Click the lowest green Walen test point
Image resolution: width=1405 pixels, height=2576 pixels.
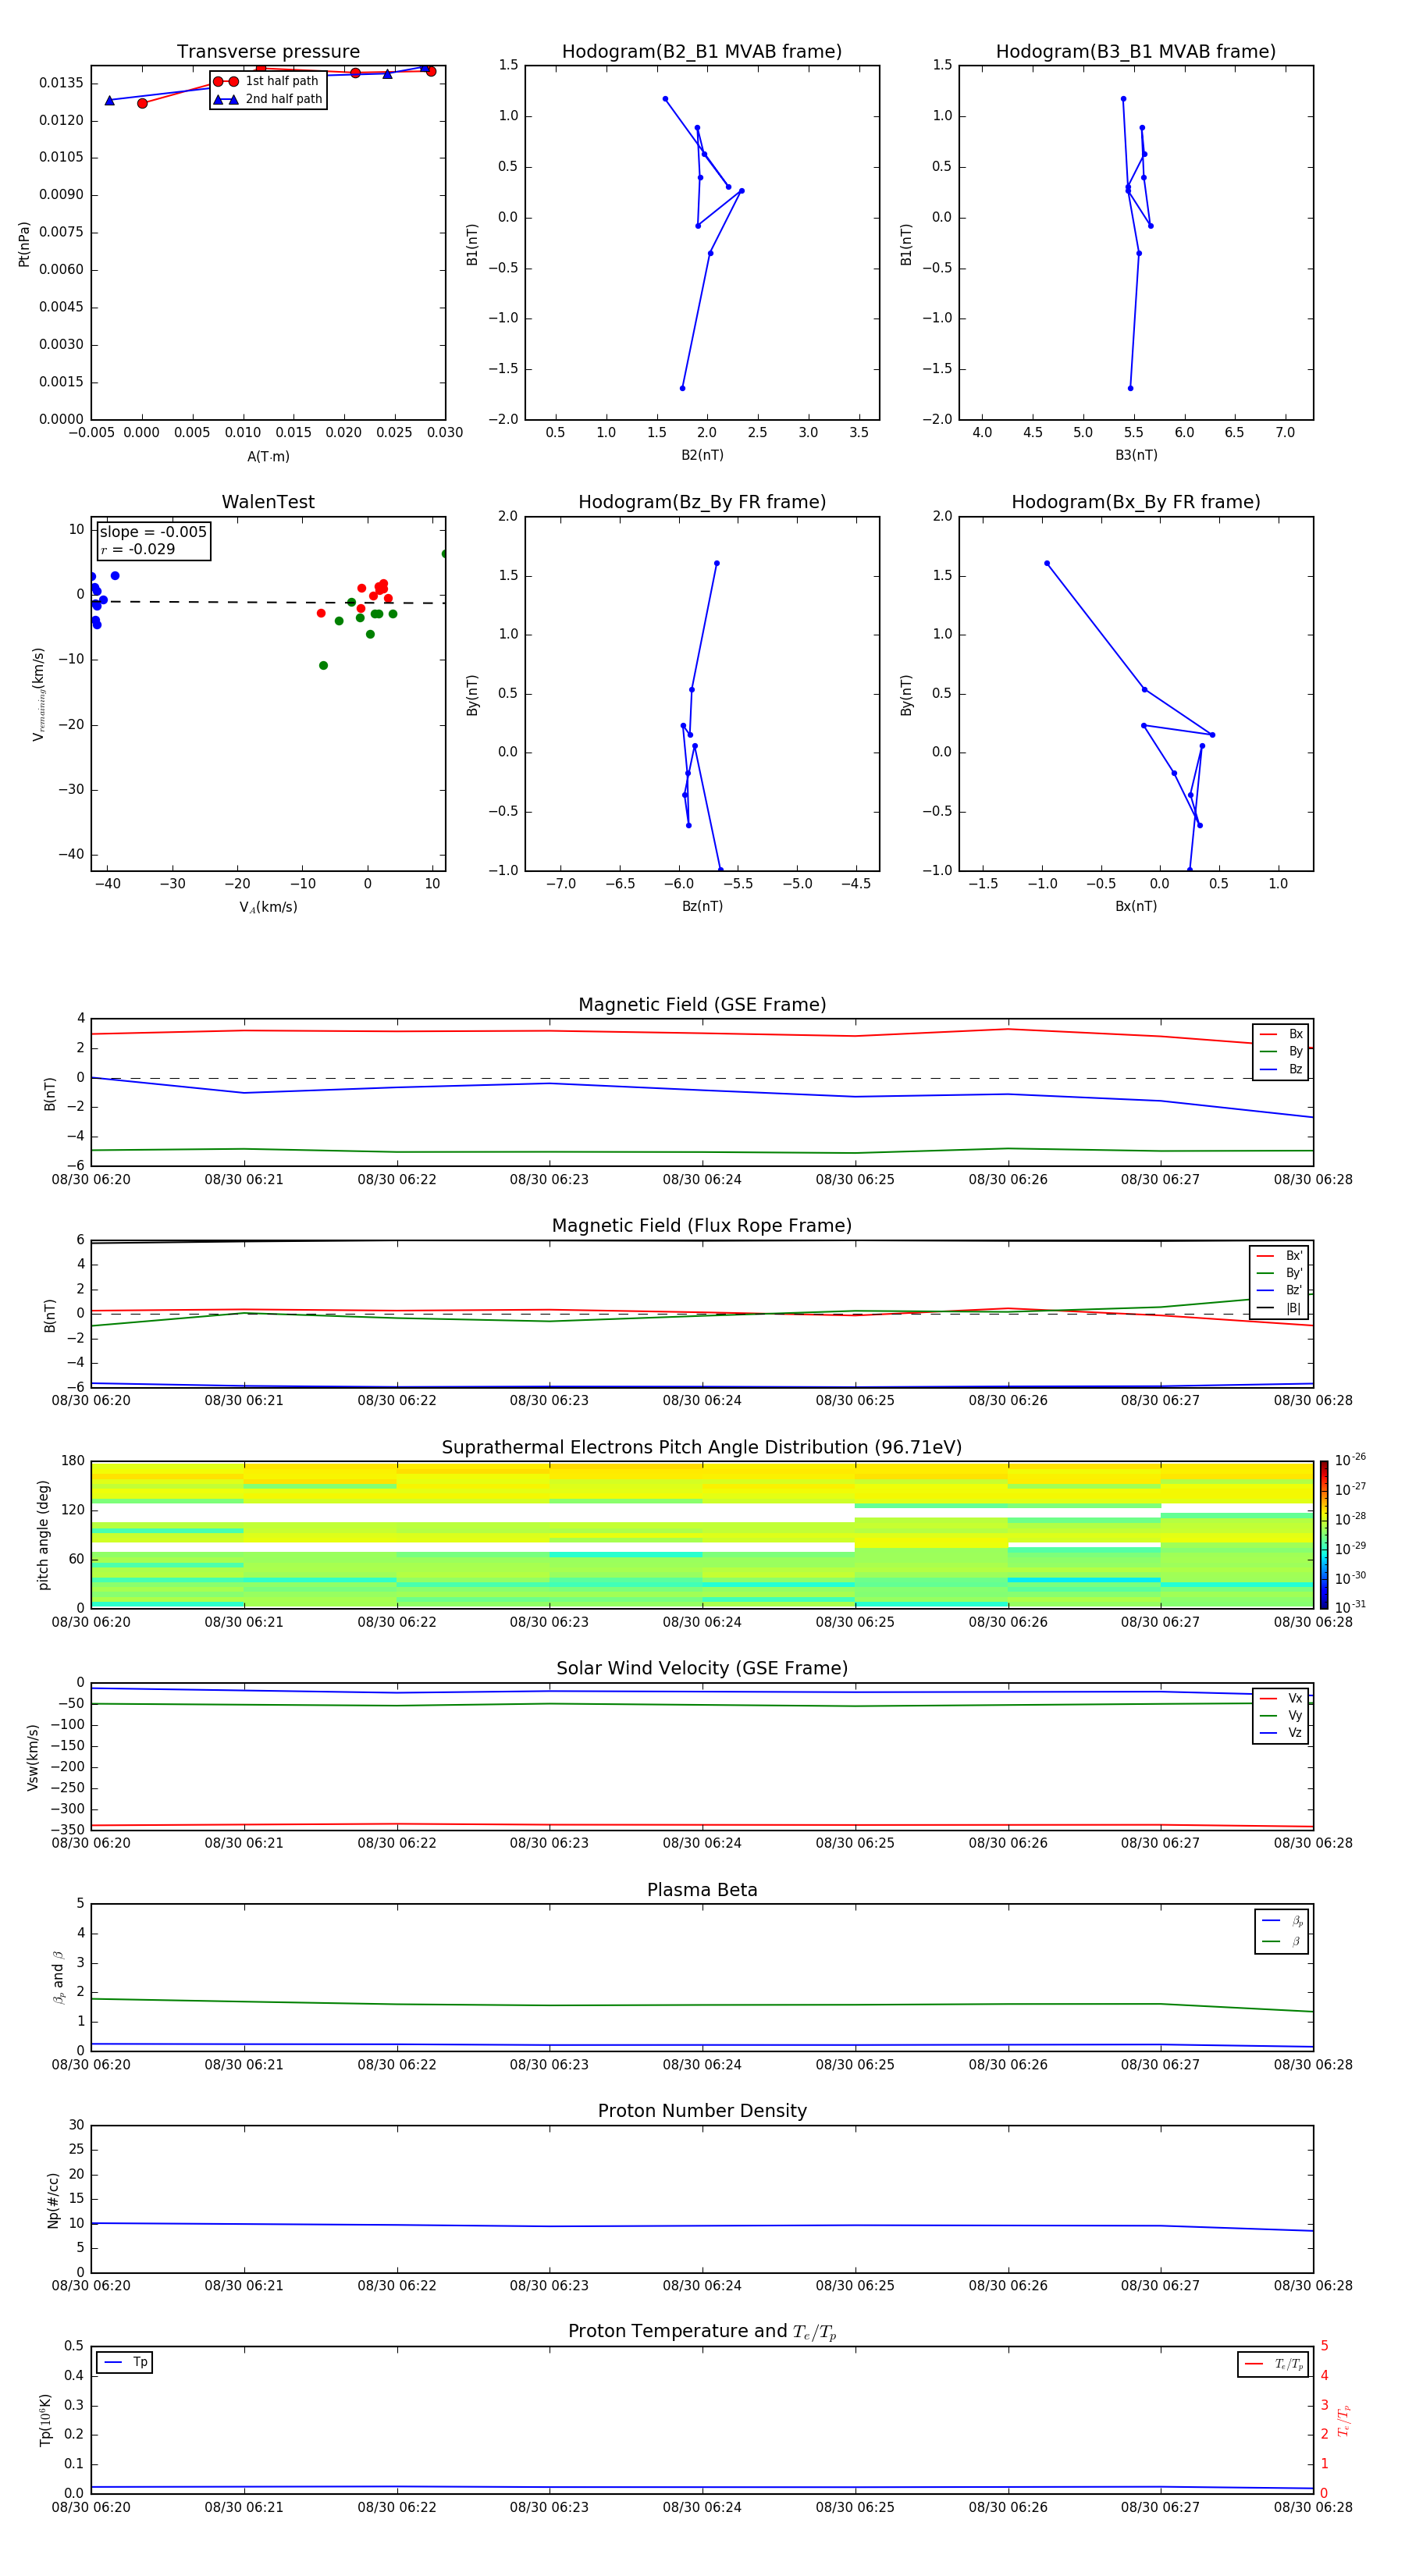323,665
